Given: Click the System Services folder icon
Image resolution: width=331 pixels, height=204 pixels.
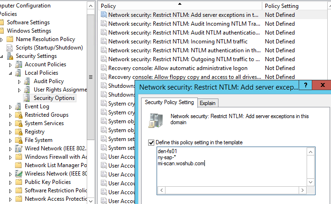Looking at the screenshot, I should (19, 123).
